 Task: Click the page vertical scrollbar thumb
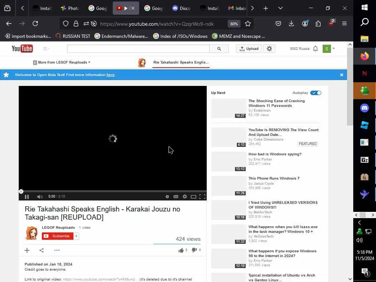[x=350, y=86]
